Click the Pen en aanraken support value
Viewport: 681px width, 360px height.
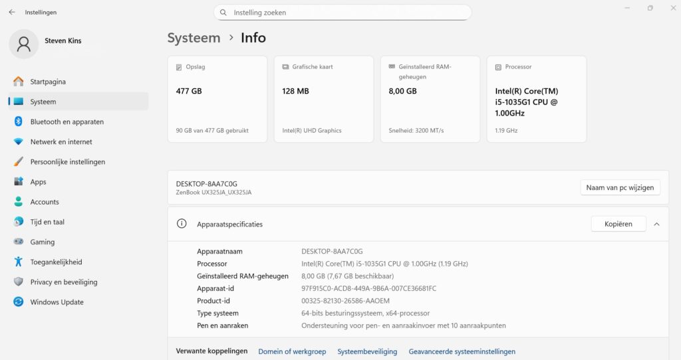click(x=404, y=325)
